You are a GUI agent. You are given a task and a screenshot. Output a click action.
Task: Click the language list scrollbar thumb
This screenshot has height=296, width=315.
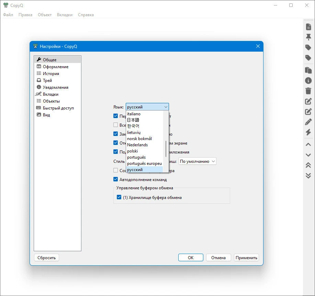pos(166,149)
